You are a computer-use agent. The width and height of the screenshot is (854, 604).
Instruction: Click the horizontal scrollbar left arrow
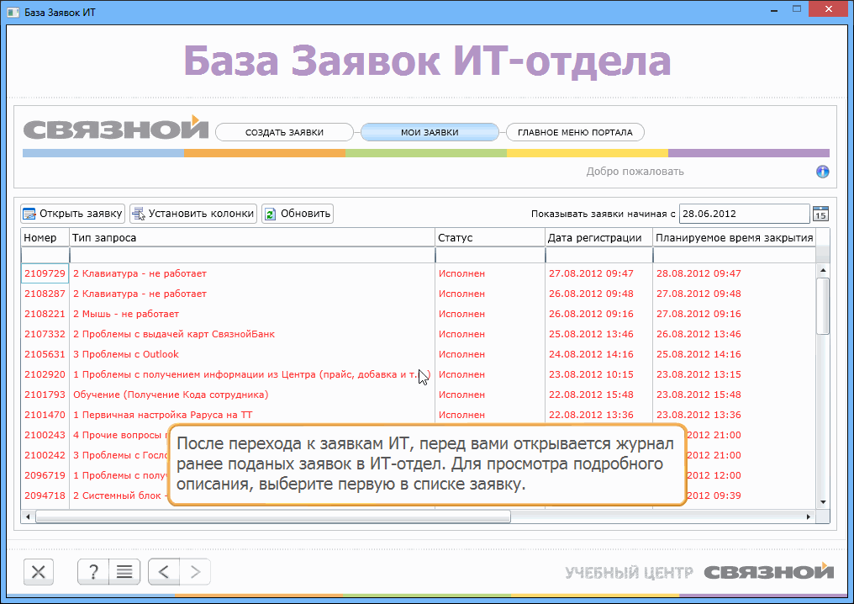(x=28, y=517)
